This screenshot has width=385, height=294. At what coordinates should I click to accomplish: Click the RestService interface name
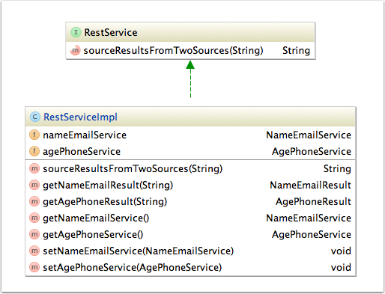(x=111, y=33)
